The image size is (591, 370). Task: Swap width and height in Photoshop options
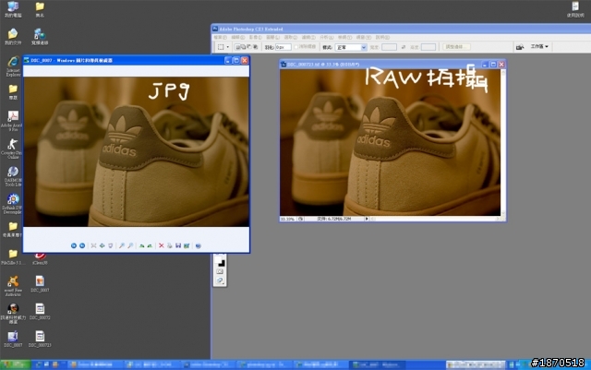click(404, 47)
